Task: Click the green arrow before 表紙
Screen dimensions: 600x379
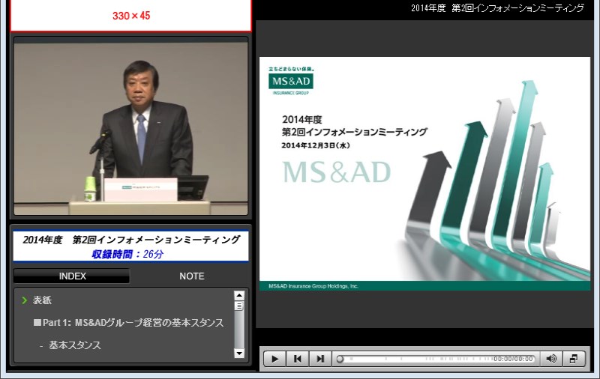Action: click(x=25, y=300)
